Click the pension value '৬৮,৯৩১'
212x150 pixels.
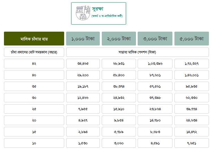pos(119,64)
